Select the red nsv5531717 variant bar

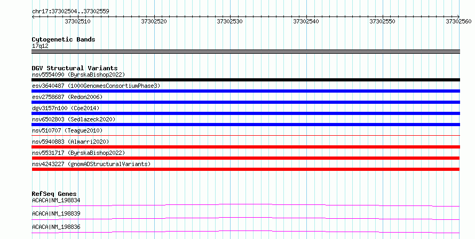(246, 158)
